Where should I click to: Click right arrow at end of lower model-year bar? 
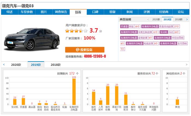coord(186,65)
